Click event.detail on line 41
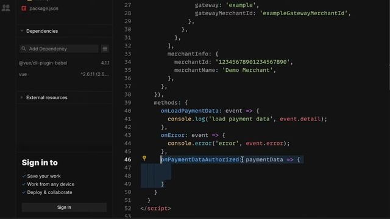 [300, 119]
